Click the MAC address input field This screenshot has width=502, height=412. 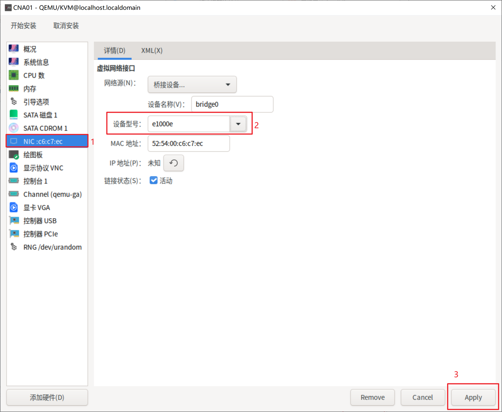click(x=189, y=144)
